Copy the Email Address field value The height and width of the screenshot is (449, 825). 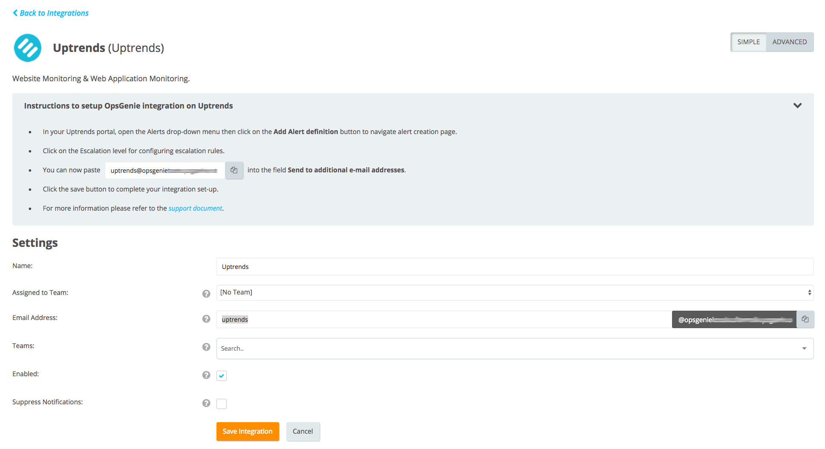pos(805,319)
